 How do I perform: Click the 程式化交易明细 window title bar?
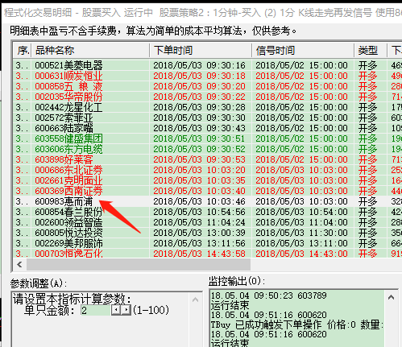[x=201, y=13]
